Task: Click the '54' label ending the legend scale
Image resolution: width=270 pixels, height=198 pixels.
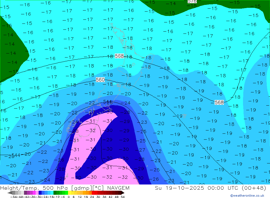Action: click(x=123, y=197)
